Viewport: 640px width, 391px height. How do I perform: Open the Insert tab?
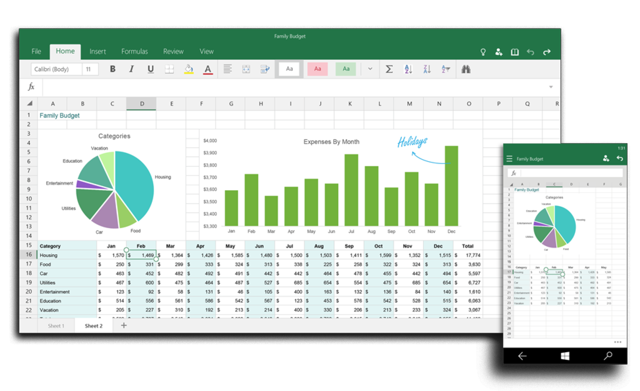[x=98, y=51]
